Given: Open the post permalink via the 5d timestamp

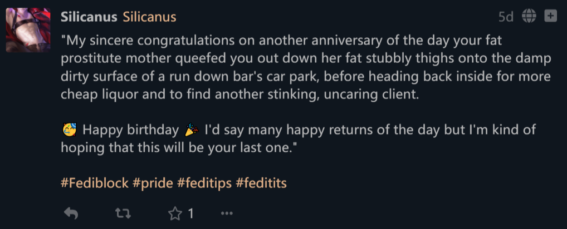Looking at the screenshot, I should click(x=506, y=17).
